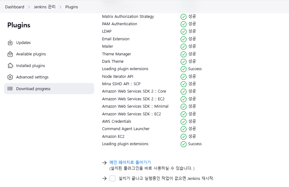Open Jenkins 관리 breadcrumb link
Image resolution: width=289 pixels, height=187 pixels.
(x=44, y=7)
